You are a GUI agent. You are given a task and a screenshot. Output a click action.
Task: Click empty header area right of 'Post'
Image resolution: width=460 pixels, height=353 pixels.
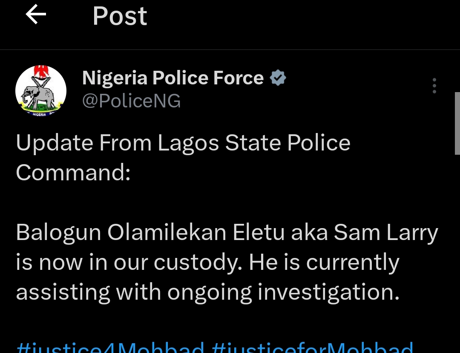coord(298,17)
